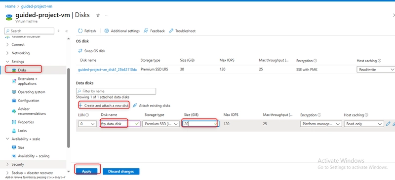Open Platform-managed encryption dropdown
395x180 pixels.
(x=321, y=124)
